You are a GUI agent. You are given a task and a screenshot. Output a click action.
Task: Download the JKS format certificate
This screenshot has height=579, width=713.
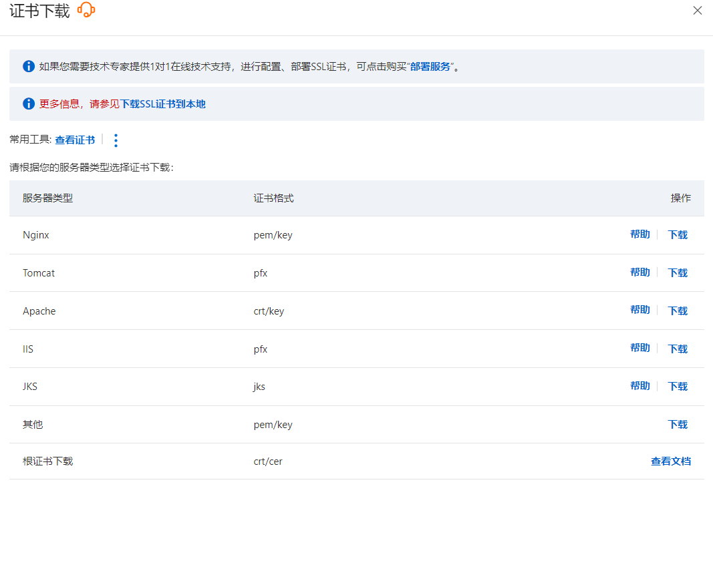click(x=678, y=387)
